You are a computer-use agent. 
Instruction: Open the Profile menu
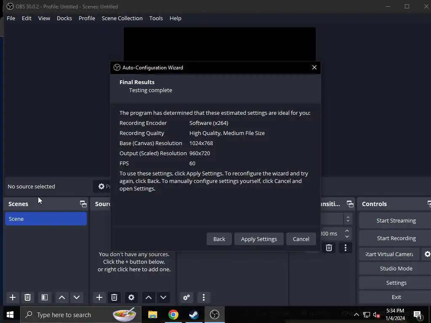(87, 18)
